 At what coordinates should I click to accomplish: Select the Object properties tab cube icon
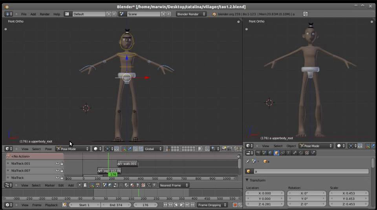[276, 153]
